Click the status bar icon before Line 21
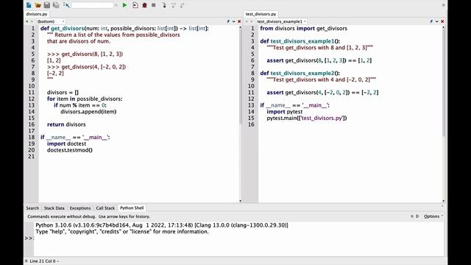The height and width of the screenshot is (265, 471). [x=26, y=261]
